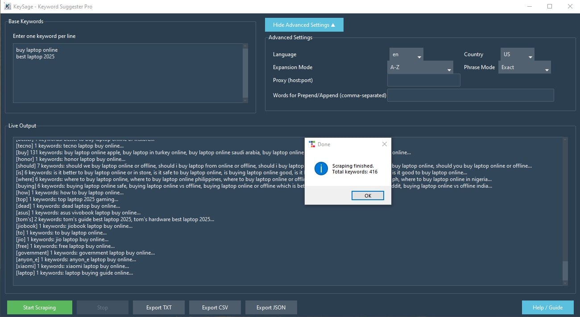
Task: Click the colored Done dialog title icon
Action: (x=312, y=144)
